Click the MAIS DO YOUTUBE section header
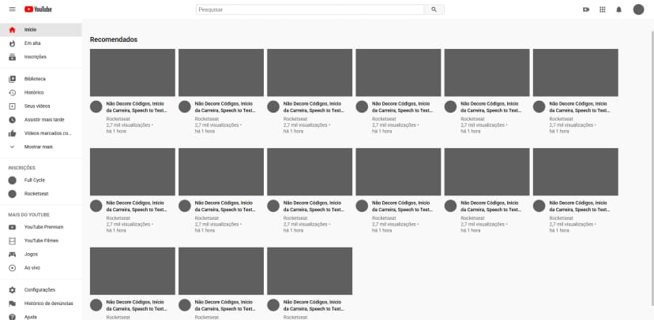654x320 pixels. pos(28,215)
